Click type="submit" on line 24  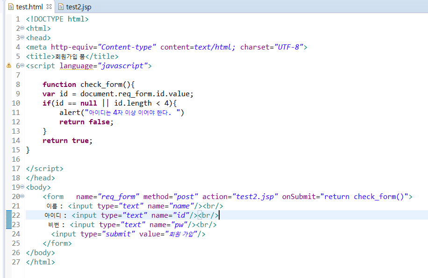(107, 234)
